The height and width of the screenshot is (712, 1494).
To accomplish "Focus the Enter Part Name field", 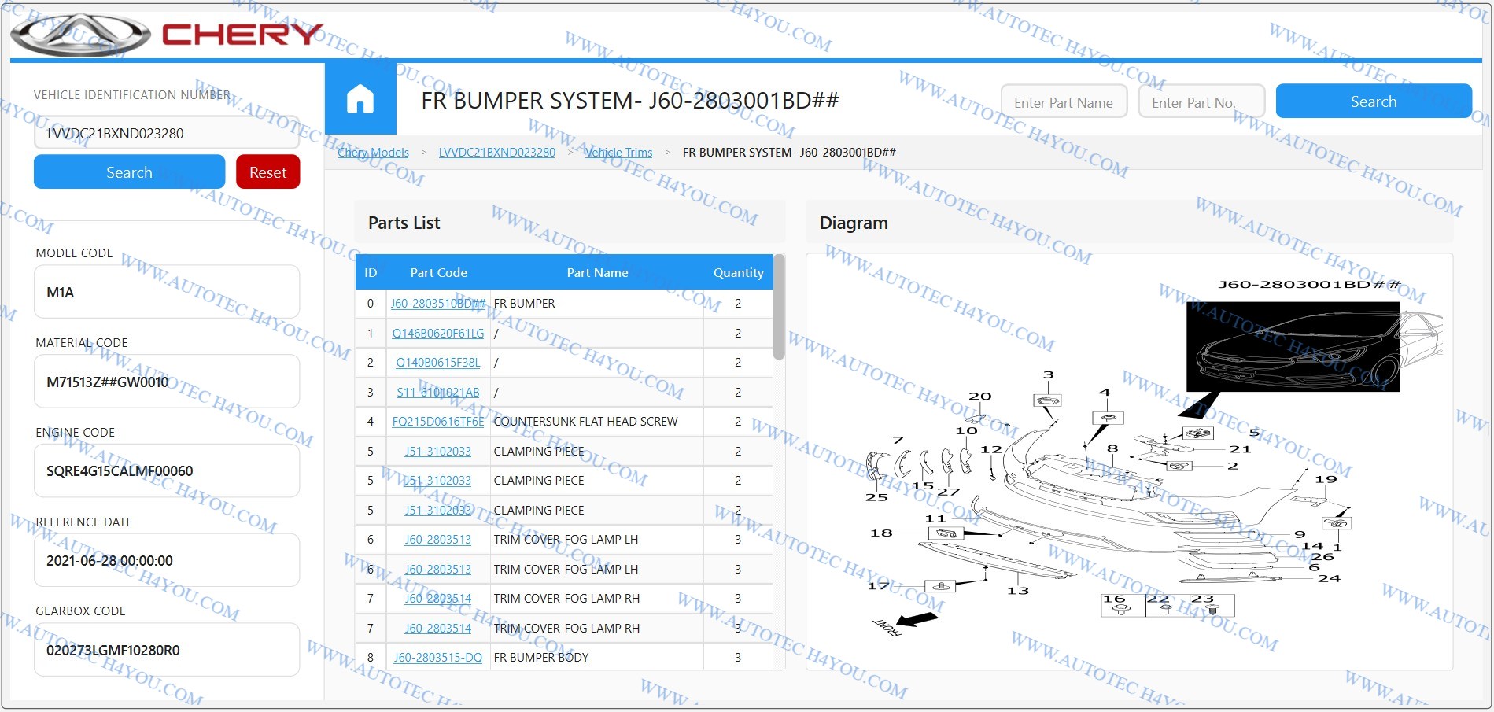I will point(1063,102).
